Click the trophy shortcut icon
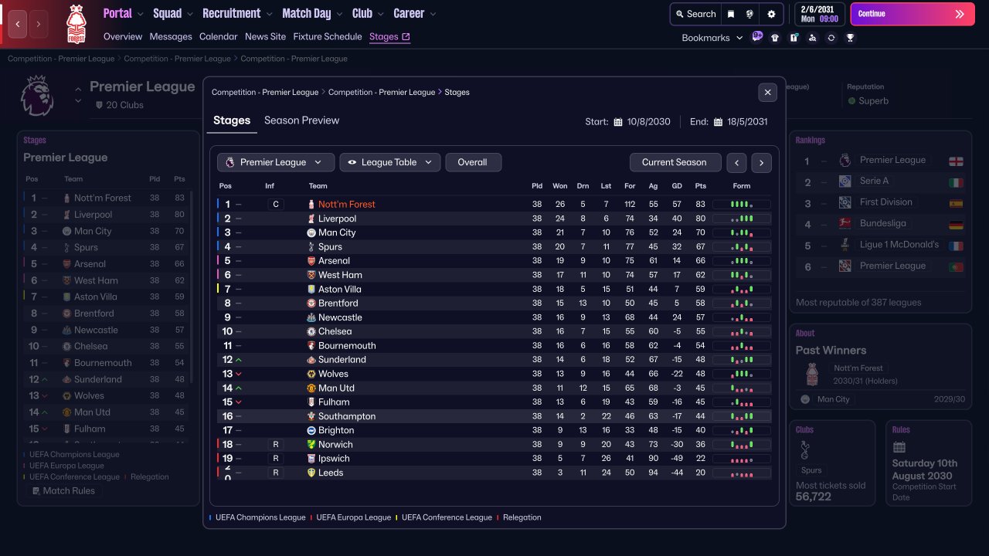The width and height of the screenshot is (989, 556). click(x=850, y=37)
